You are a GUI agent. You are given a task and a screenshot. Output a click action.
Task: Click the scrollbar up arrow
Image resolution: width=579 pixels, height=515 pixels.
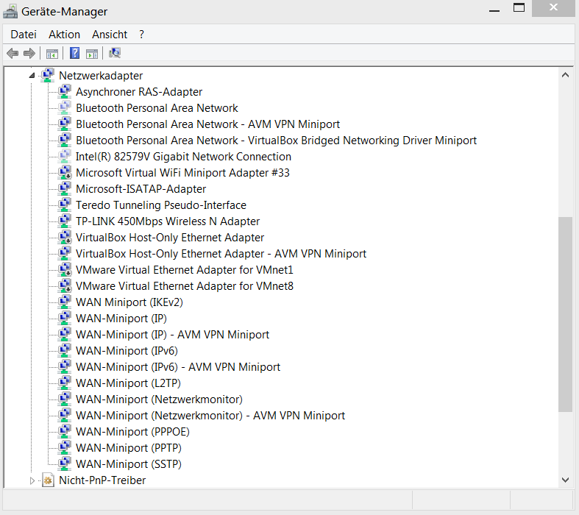[x=565, y=75]
